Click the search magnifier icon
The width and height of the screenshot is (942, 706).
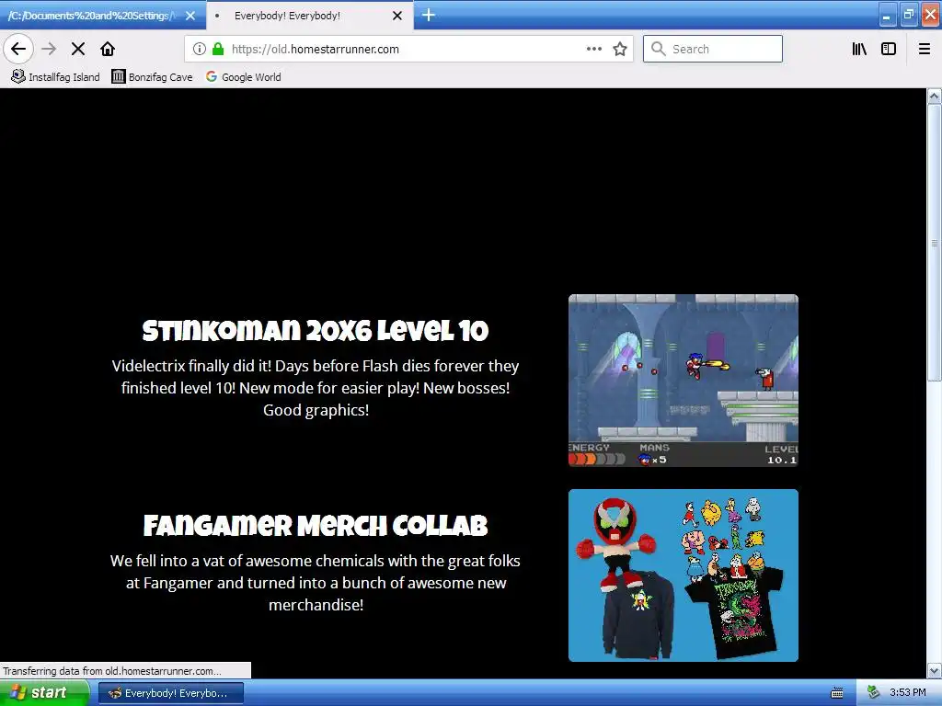pyautogui.click(x=659, y=49)
